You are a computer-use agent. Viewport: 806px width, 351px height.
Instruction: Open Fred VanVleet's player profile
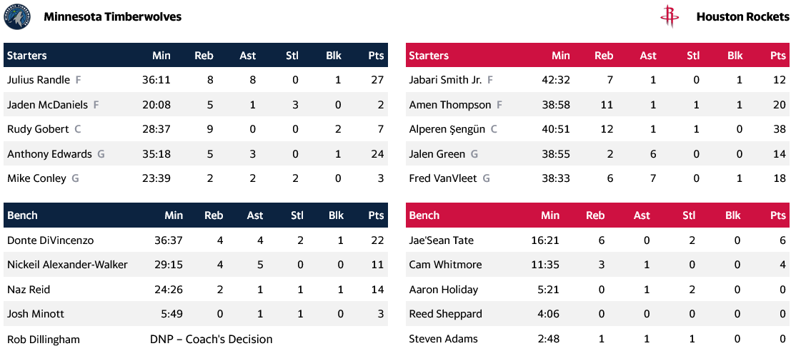443,178
